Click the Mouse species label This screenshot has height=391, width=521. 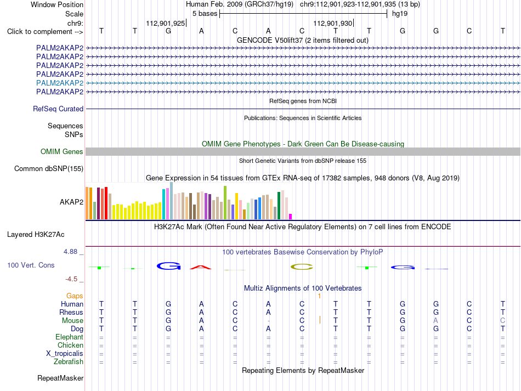[x=72, y=321]
